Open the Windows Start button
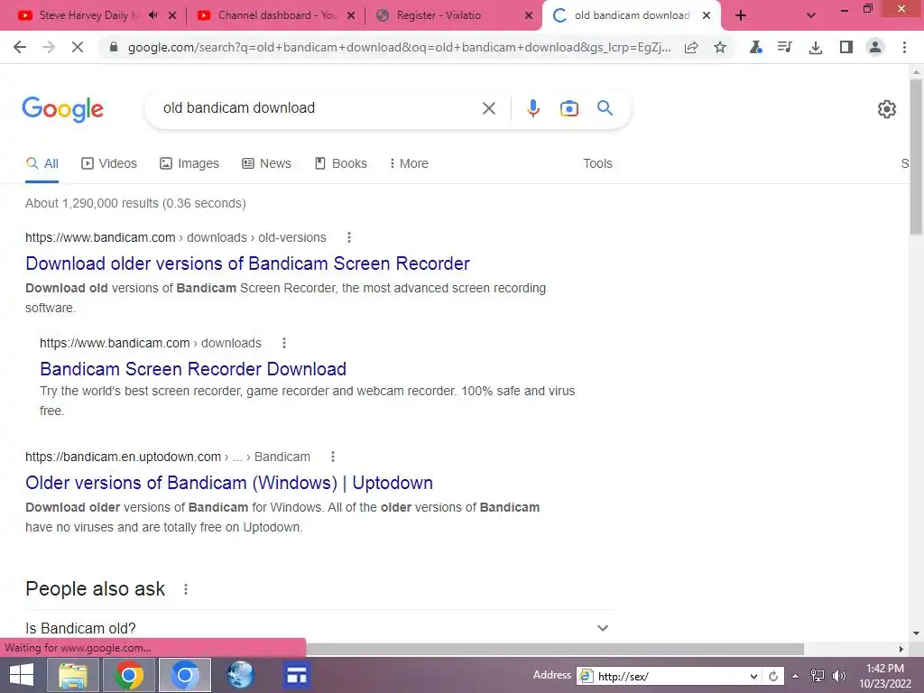 22,675
